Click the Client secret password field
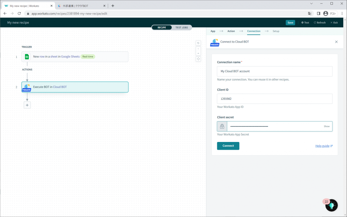347x217 pixels. click(275, 126)
